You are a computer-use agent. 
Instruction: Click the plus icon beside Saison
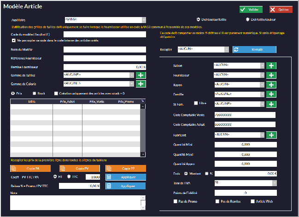point(272,66)
